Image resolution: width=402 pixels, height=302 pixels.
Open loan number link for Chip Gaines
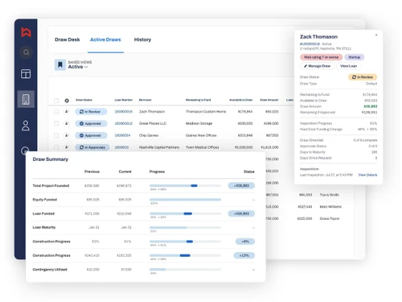[122, 135]
